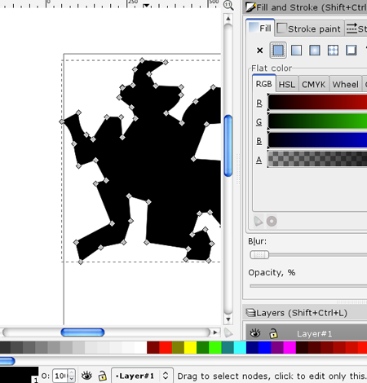The image size is (367, 383).
Task: Select the Linear gradient fill icon
Action: click(x=296, y=51)
